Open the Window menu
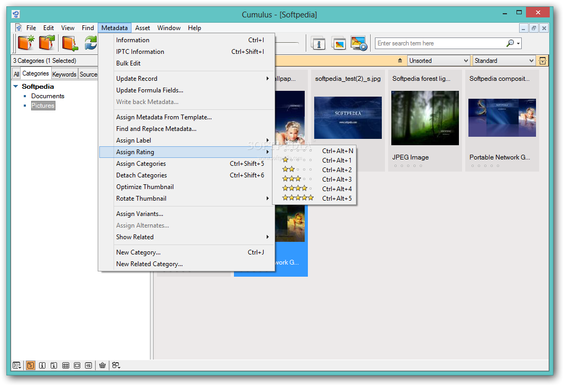Viewport: 564px width, 386px height. 168,27
